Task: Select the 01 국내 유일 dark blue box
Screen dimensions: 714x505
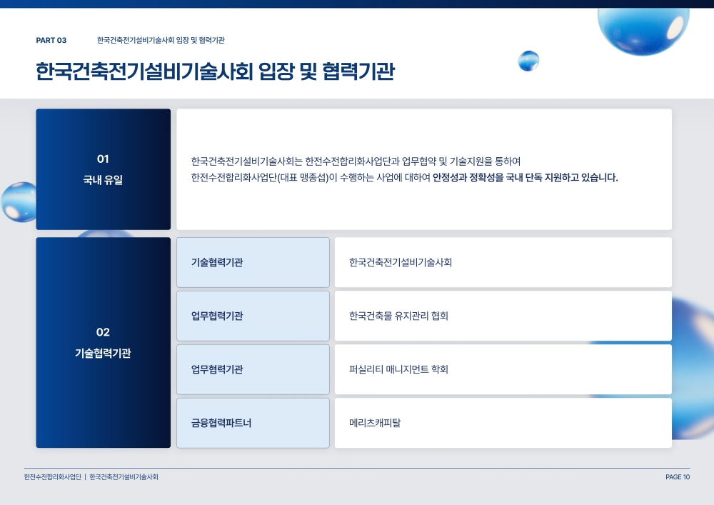Action: (x=104, y=169)
